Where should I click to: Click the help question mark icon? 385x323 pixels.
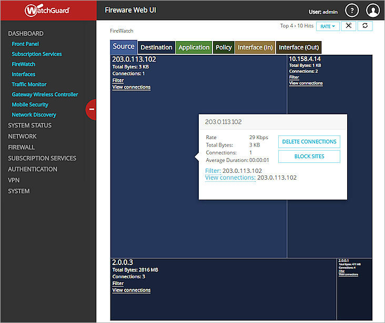pos(352,11)
